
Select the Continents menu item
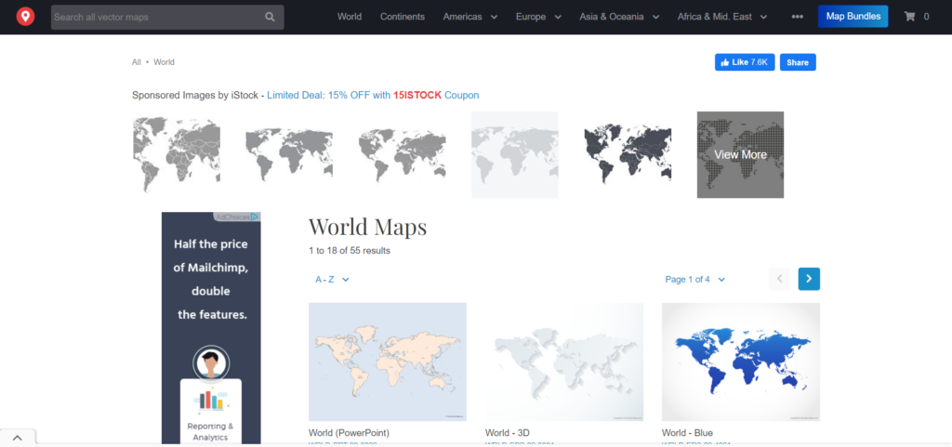pyautogui.click(x=403, y=17)
